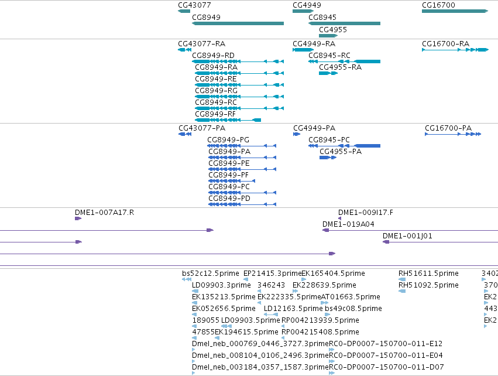Select protein CG8949-PF
Screen dimensions: 498x376
[229, 175]
